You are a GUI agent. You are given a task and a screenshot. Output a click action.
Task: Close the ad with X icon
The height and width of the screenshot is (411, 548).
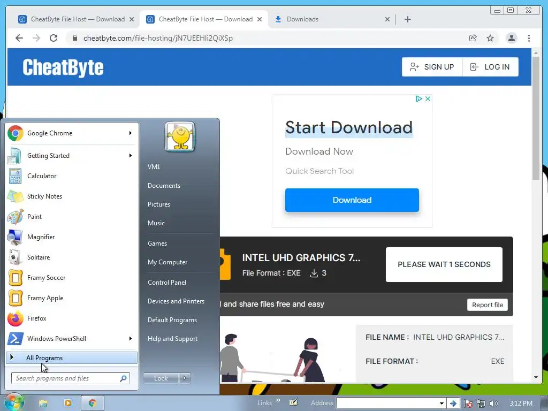(428, 98)
